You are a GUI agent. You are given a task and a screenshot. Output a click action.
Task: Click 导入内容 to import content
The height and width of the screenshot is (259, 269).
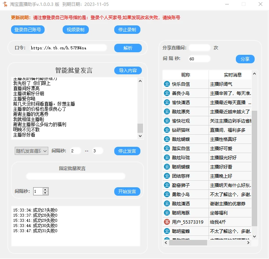pyautogui.click(x=128, y=70)
